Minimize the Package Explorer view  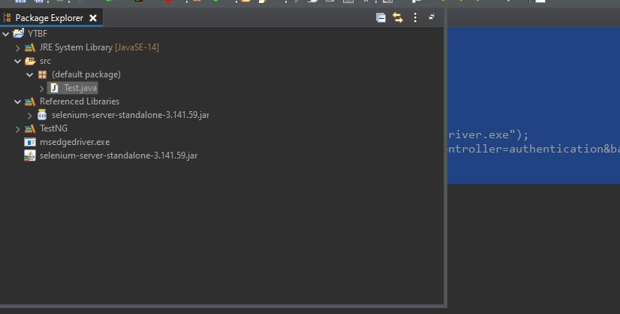[432, 17]
